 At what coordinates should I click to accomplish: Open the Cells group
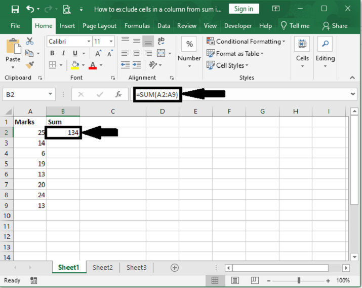302,52
